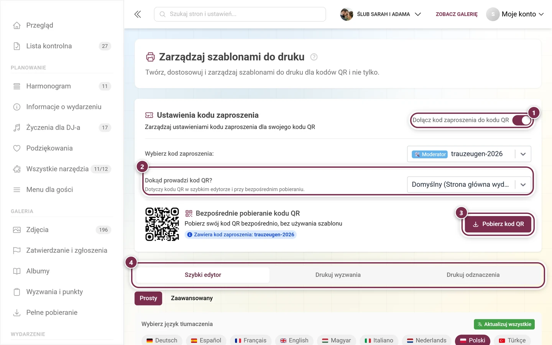
Task: Collapse the sidebar with double-chevron icon
Action: click(x=138, y=14)
